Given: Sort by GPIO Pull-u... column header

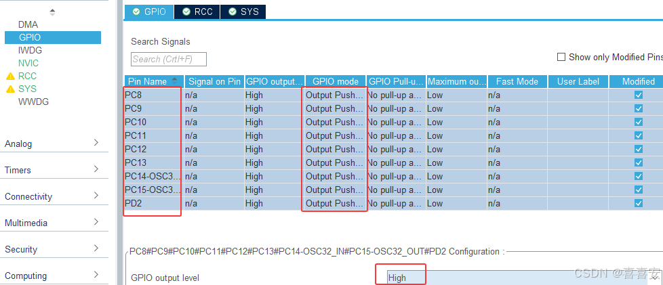Looking at the screenshot, I should pyautogui.click(x=396, y=81).
